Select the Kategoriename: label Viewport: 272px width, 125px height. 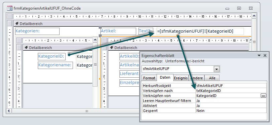pyautogui.click(x=55, y=65)
